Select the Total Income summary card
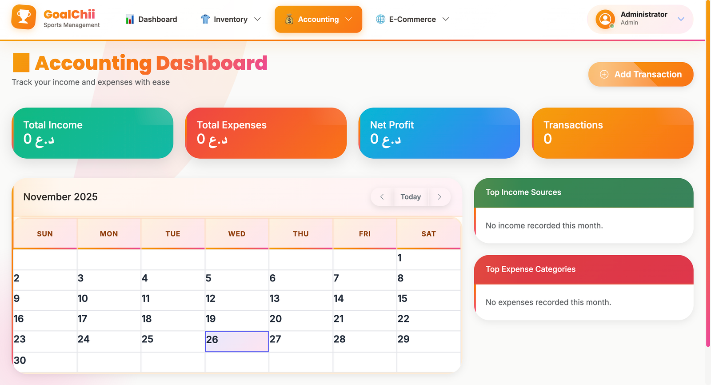The width and height of the screenshot is (711, 385). pos(92,133)
